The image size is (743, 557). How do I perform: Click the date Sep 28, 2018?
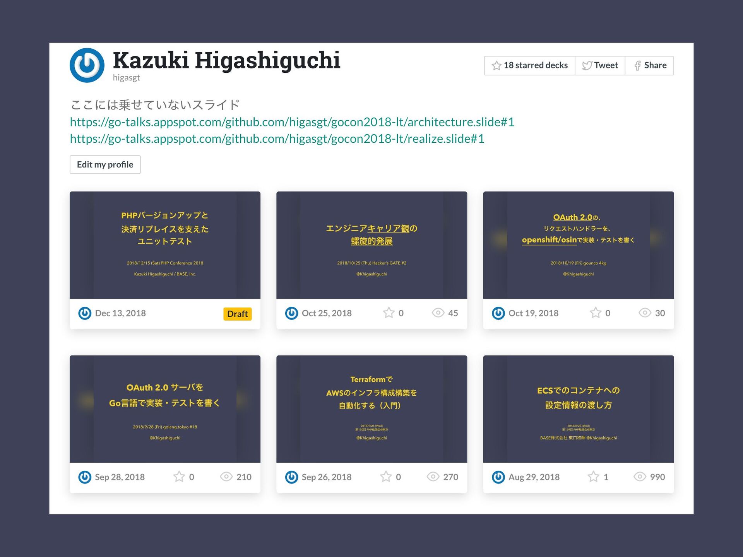click(x=120, y=477)
